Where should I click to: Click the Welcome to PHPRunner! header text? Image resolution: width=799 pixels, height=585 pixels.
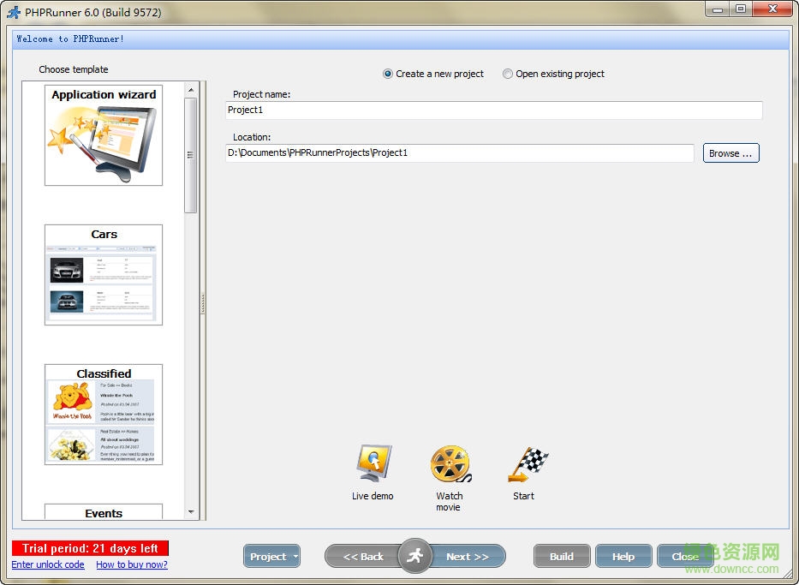(x=70, y=39)
